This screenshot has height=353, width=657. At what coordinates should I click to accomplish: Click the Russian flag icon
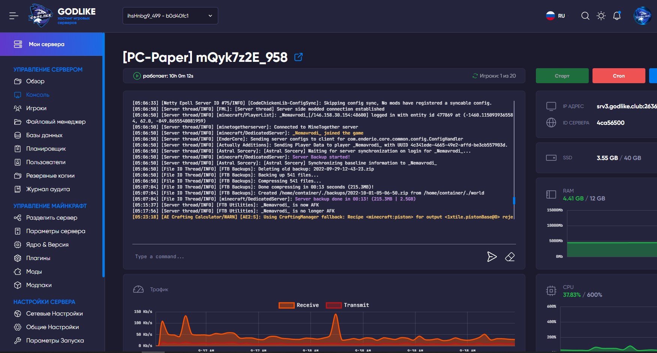click(550, 16)
